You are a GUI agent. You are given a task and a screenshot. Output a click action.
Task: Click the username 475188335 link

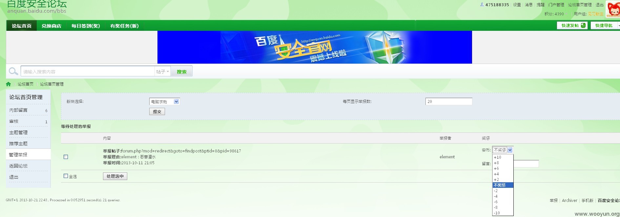point(497,5)
